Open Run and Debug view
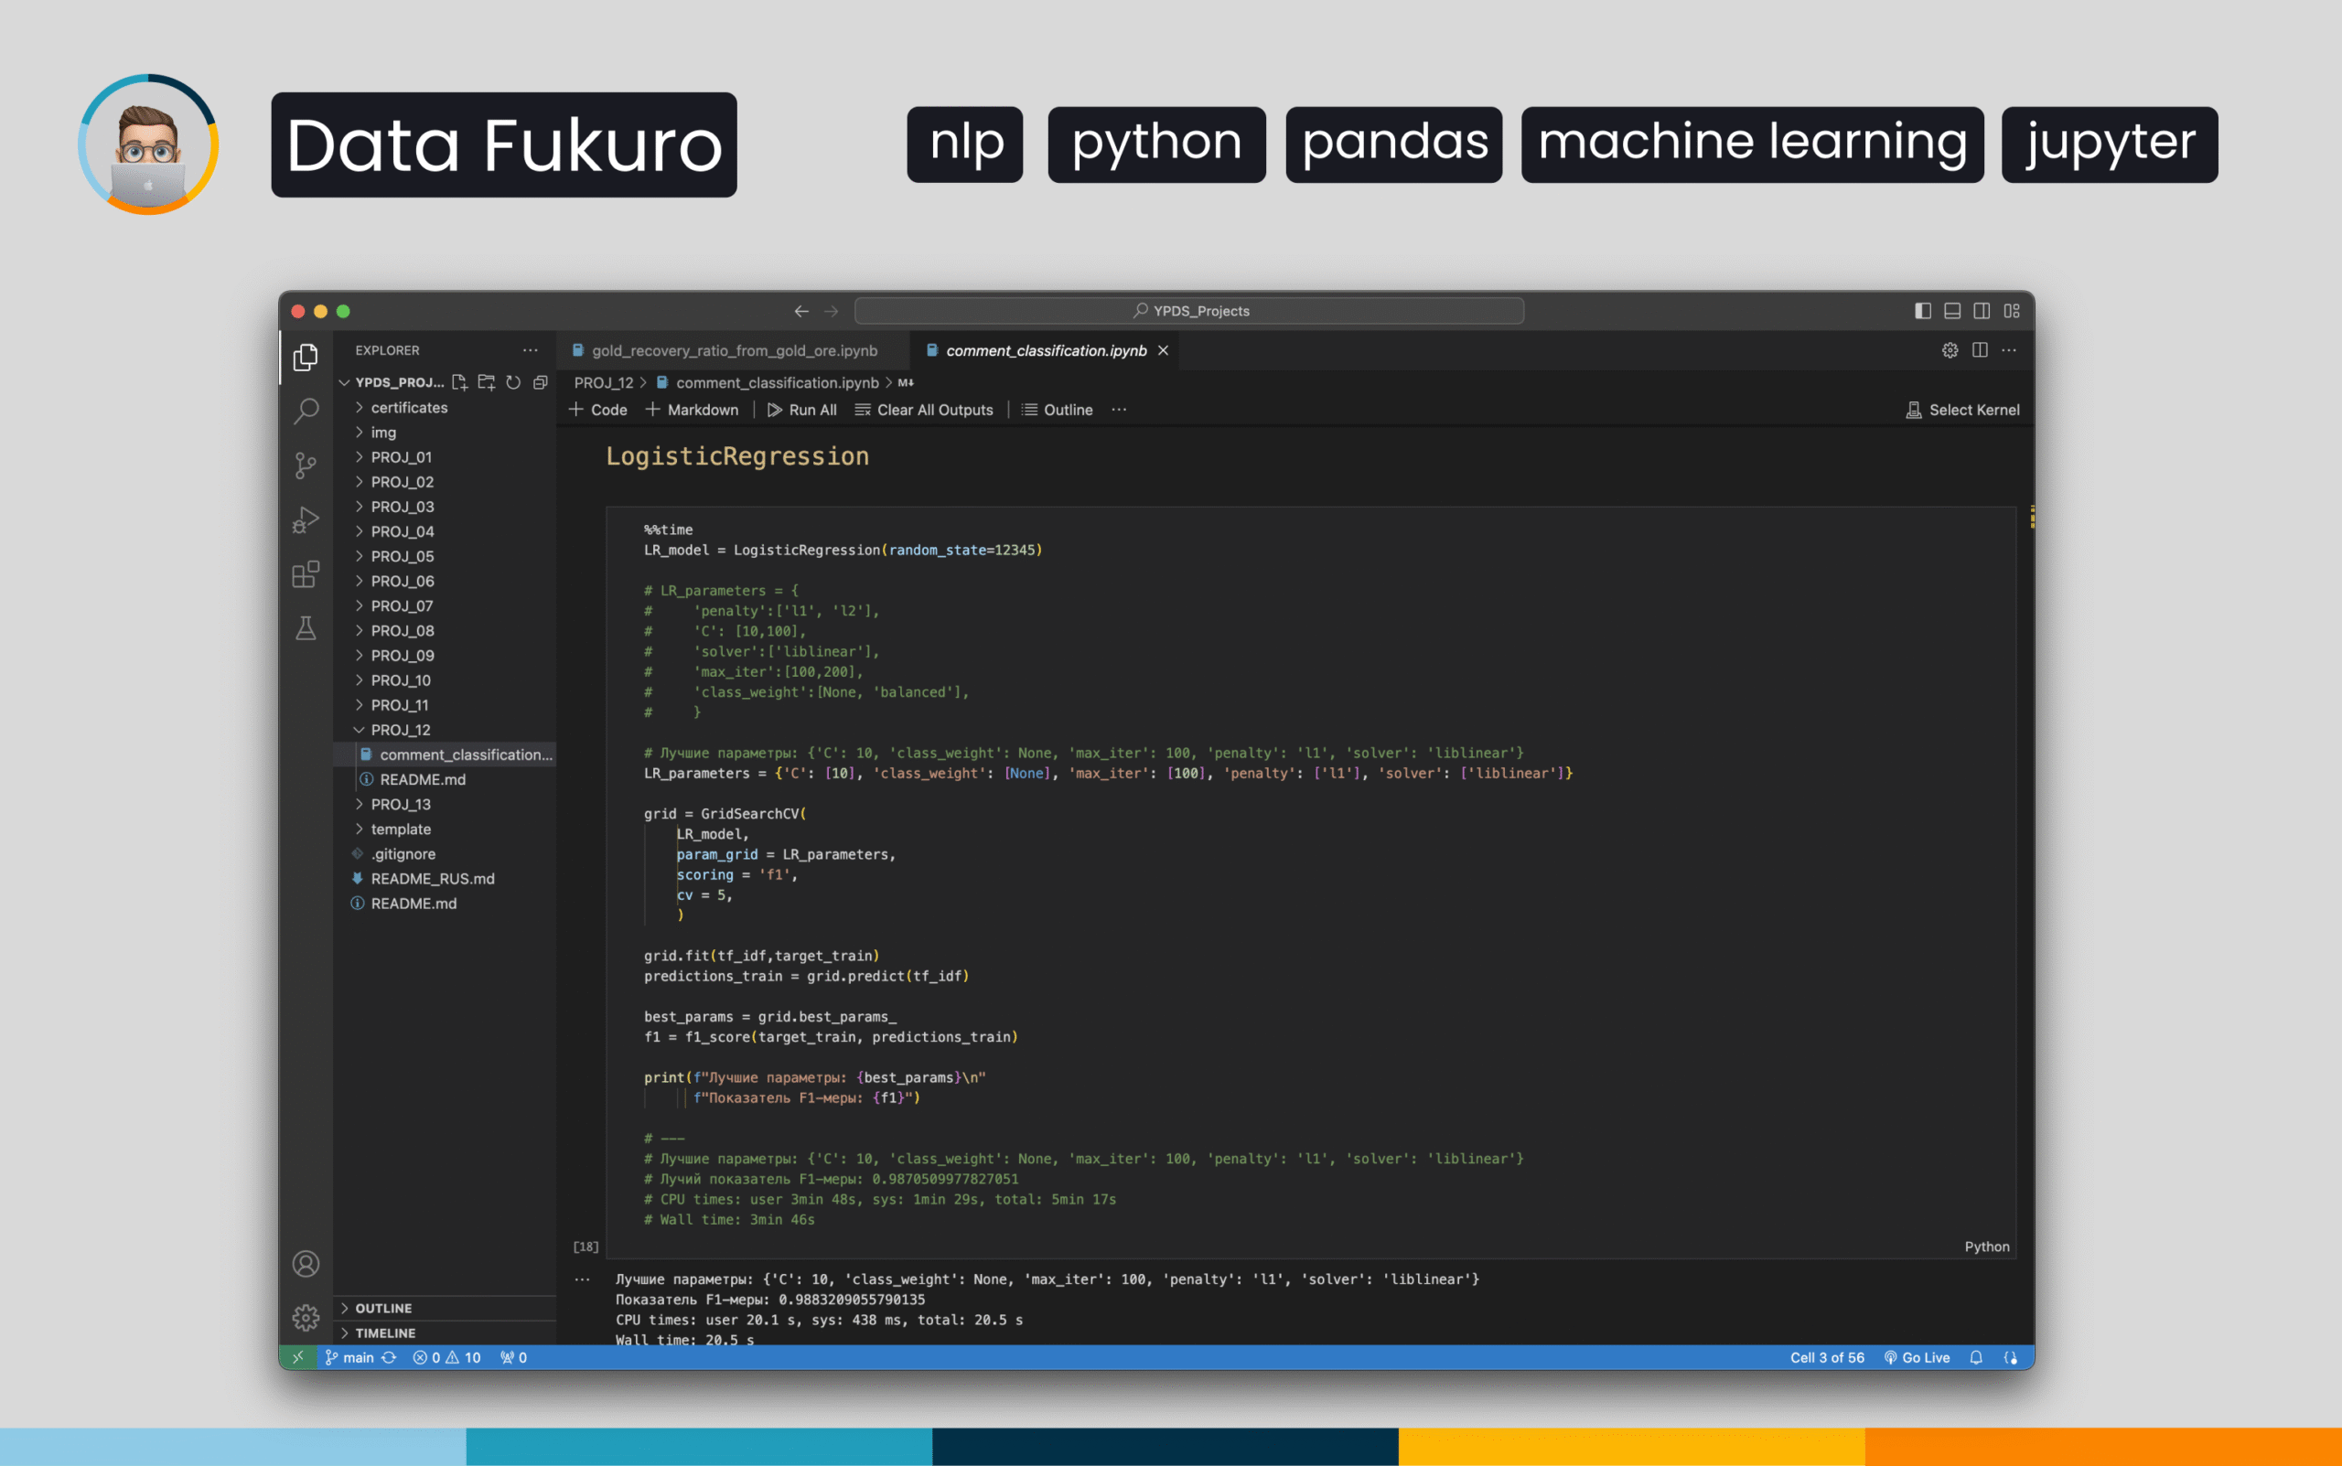 coord(306,520)
